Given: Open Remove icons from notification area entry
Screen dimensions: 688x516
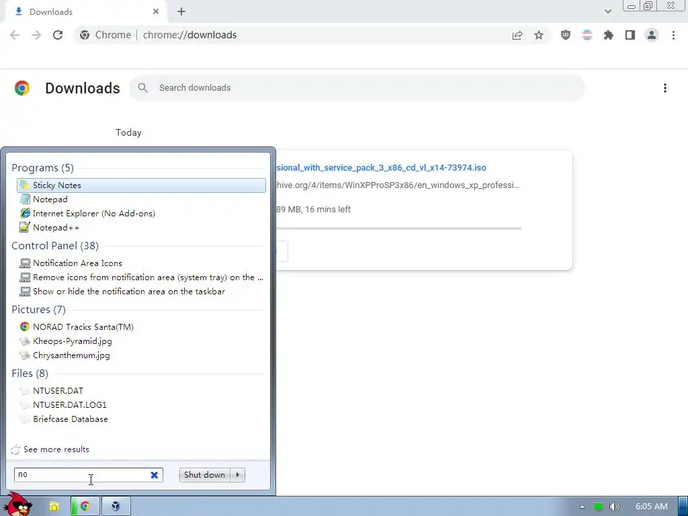Looking at the screenshot, I should (x=141, y=277).
